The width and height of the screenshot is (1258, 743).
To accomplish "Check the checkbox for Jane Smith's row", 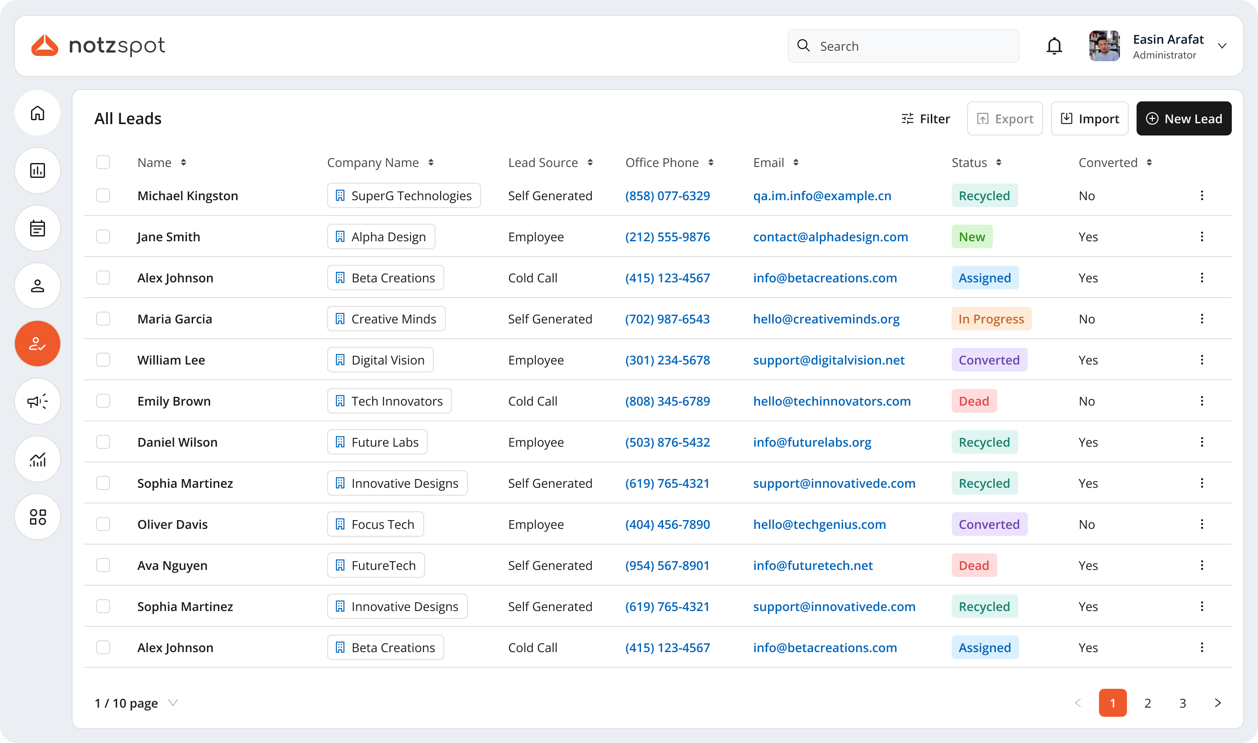I will 103,236.
